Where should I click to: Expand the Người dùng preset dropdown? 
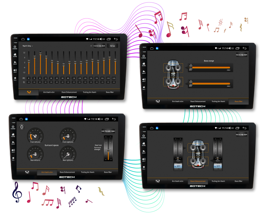28,46
